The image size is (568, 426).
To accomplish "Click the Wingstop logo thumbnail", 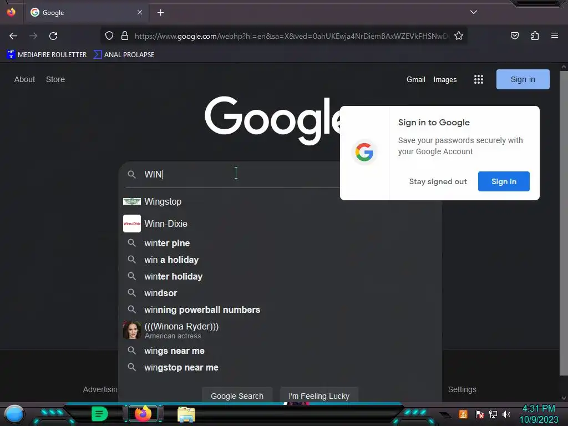I will 132,201.
